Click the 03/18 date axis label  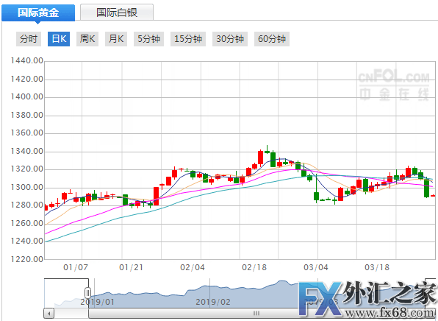pyautogui.click(x=377, y=267)
